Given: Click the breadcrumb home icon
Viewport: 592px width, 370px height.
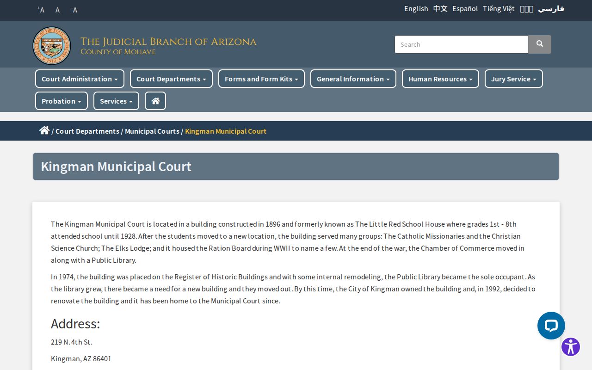Looking at the screenshot, I should (x=44, y=130).
